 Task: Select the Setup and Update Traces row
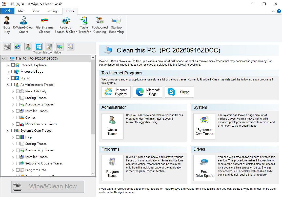pos(44,163)
